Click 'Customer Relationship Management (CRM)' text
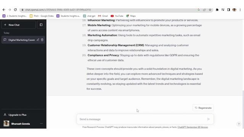Viewport: 244px width, 137px height. (116, 45)
